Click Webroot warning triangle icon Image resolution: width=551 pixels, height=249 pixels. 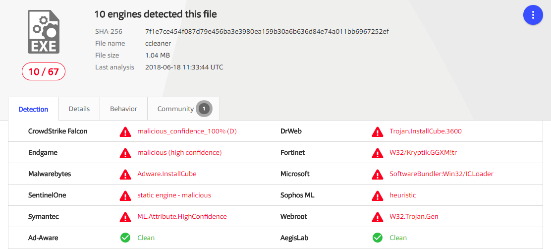coord(378,217)
